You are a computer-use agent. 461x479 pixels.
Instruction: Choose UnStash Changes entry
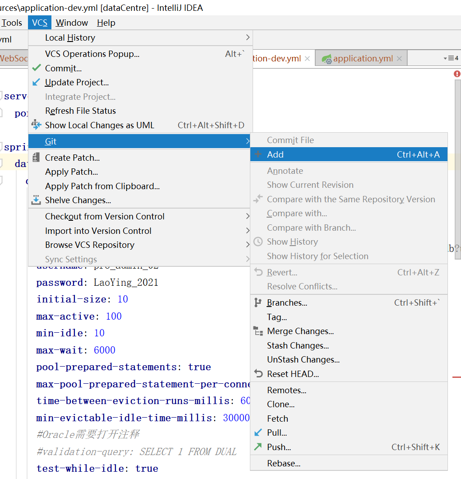click(349, 359)
